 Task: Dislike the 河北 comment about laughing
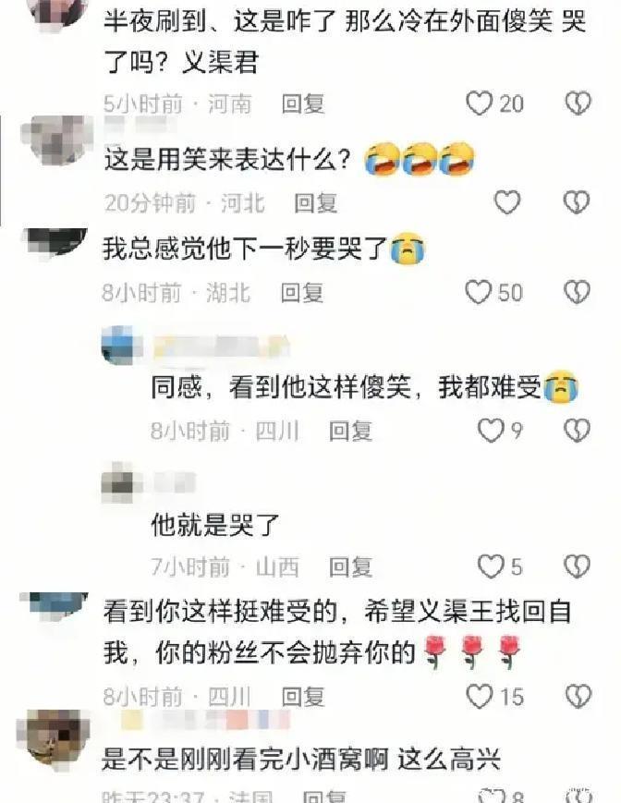coord(577,202)
